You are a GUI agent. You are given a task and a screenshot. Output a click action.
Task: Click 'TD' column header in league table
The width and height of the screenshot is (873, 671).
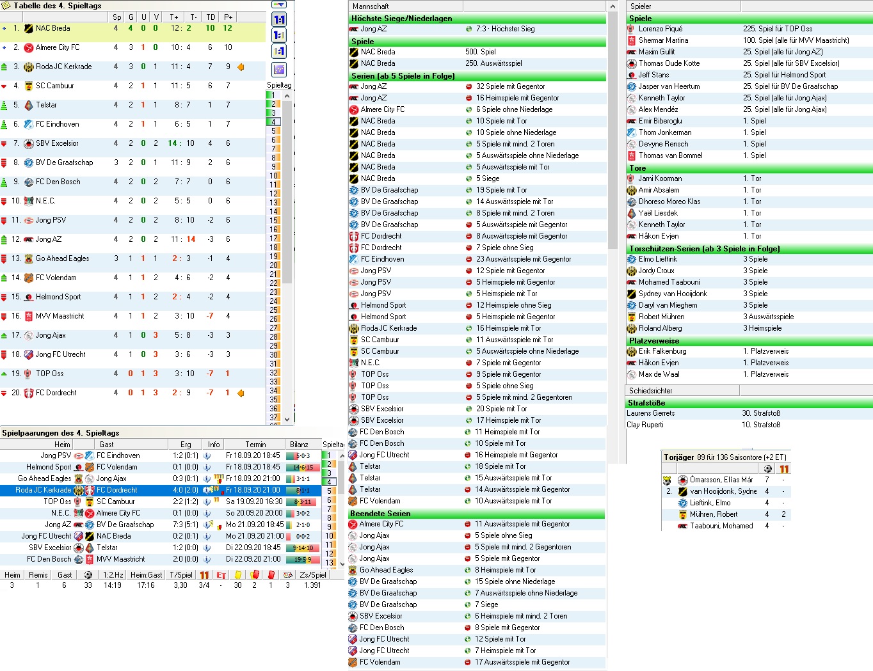click(x=211, y=17)
